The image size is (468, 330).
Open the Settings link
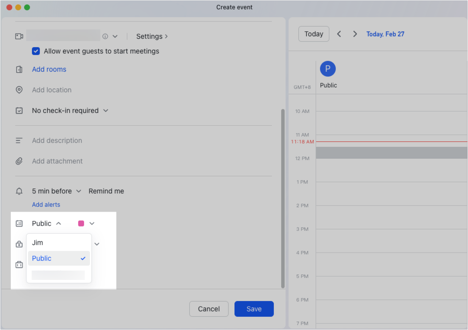(x=149, y=36)
